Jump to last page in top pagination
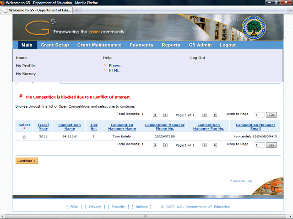The width and height of the screenshot is (293, 219). (215, 115)
